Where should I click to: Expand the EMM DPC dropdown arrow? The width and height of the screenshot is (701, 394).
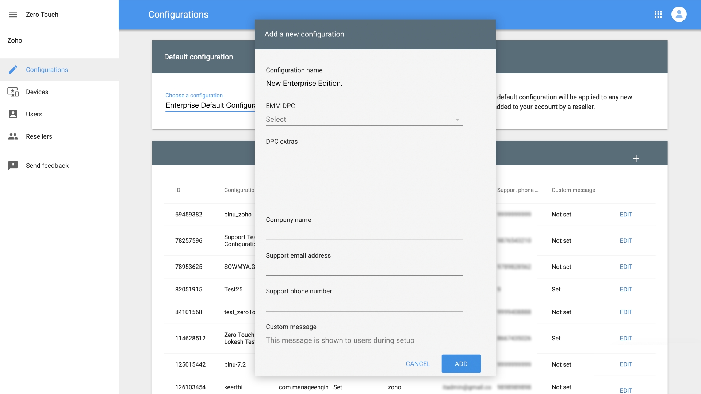click(457, 120)
